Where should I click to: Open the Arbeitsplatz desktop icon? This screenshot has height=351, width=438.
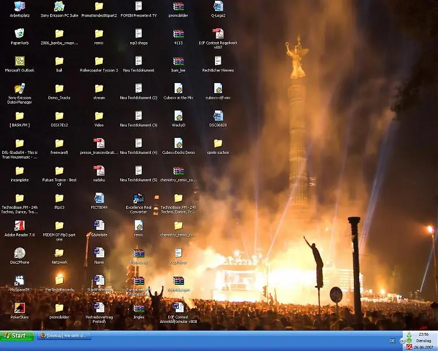(x=19, y=6)
